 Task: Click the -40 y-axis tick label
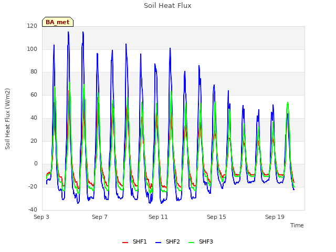33,209
